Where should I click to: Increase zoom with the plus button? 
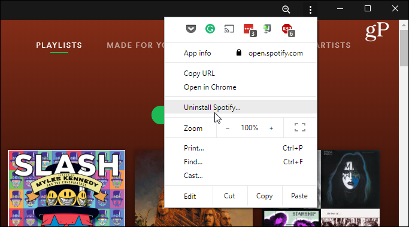click(x=271, y=128)
